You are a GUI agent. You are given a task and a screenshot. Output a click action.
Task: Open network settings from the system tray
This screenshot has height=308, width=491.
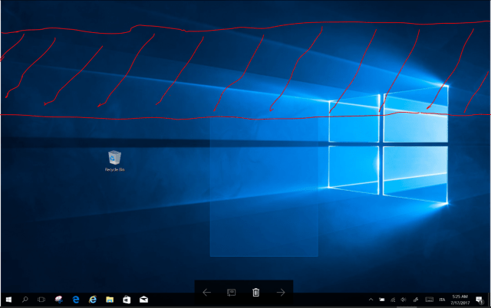(393, 299)
